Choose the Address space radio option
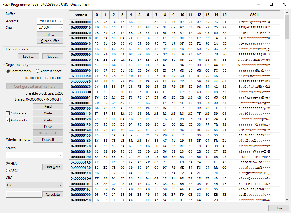Image resolution: width=291 pixels, height=213 pixels. coord(37,71)
